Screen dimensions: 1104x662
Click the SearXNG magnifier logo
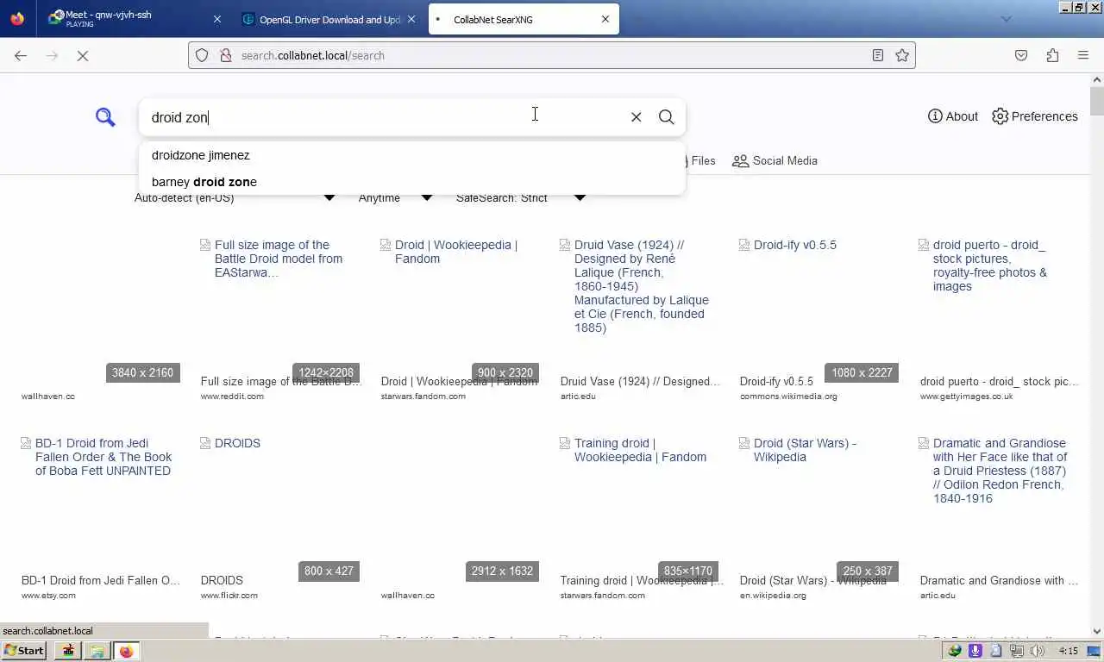tap(105, 117)
